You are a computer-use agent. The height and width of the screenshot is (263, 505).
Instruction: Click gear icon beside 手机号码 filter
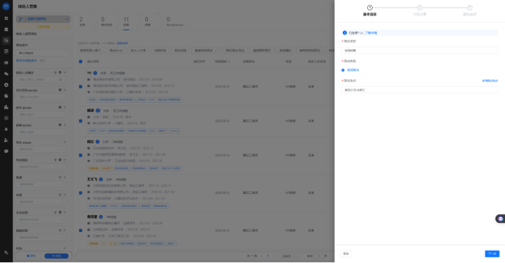(x=60, y=90)
